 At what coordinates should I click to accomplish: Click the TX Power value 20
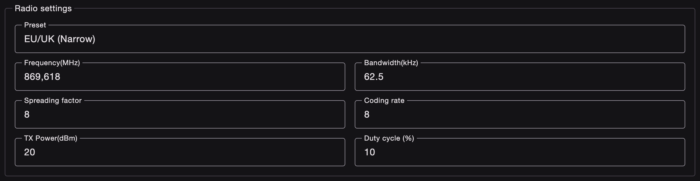[30, 152]
